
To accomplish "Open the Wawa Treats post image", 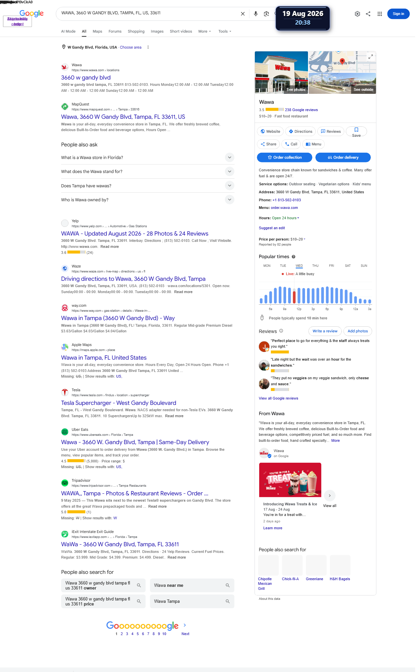I will click(290, 480).
